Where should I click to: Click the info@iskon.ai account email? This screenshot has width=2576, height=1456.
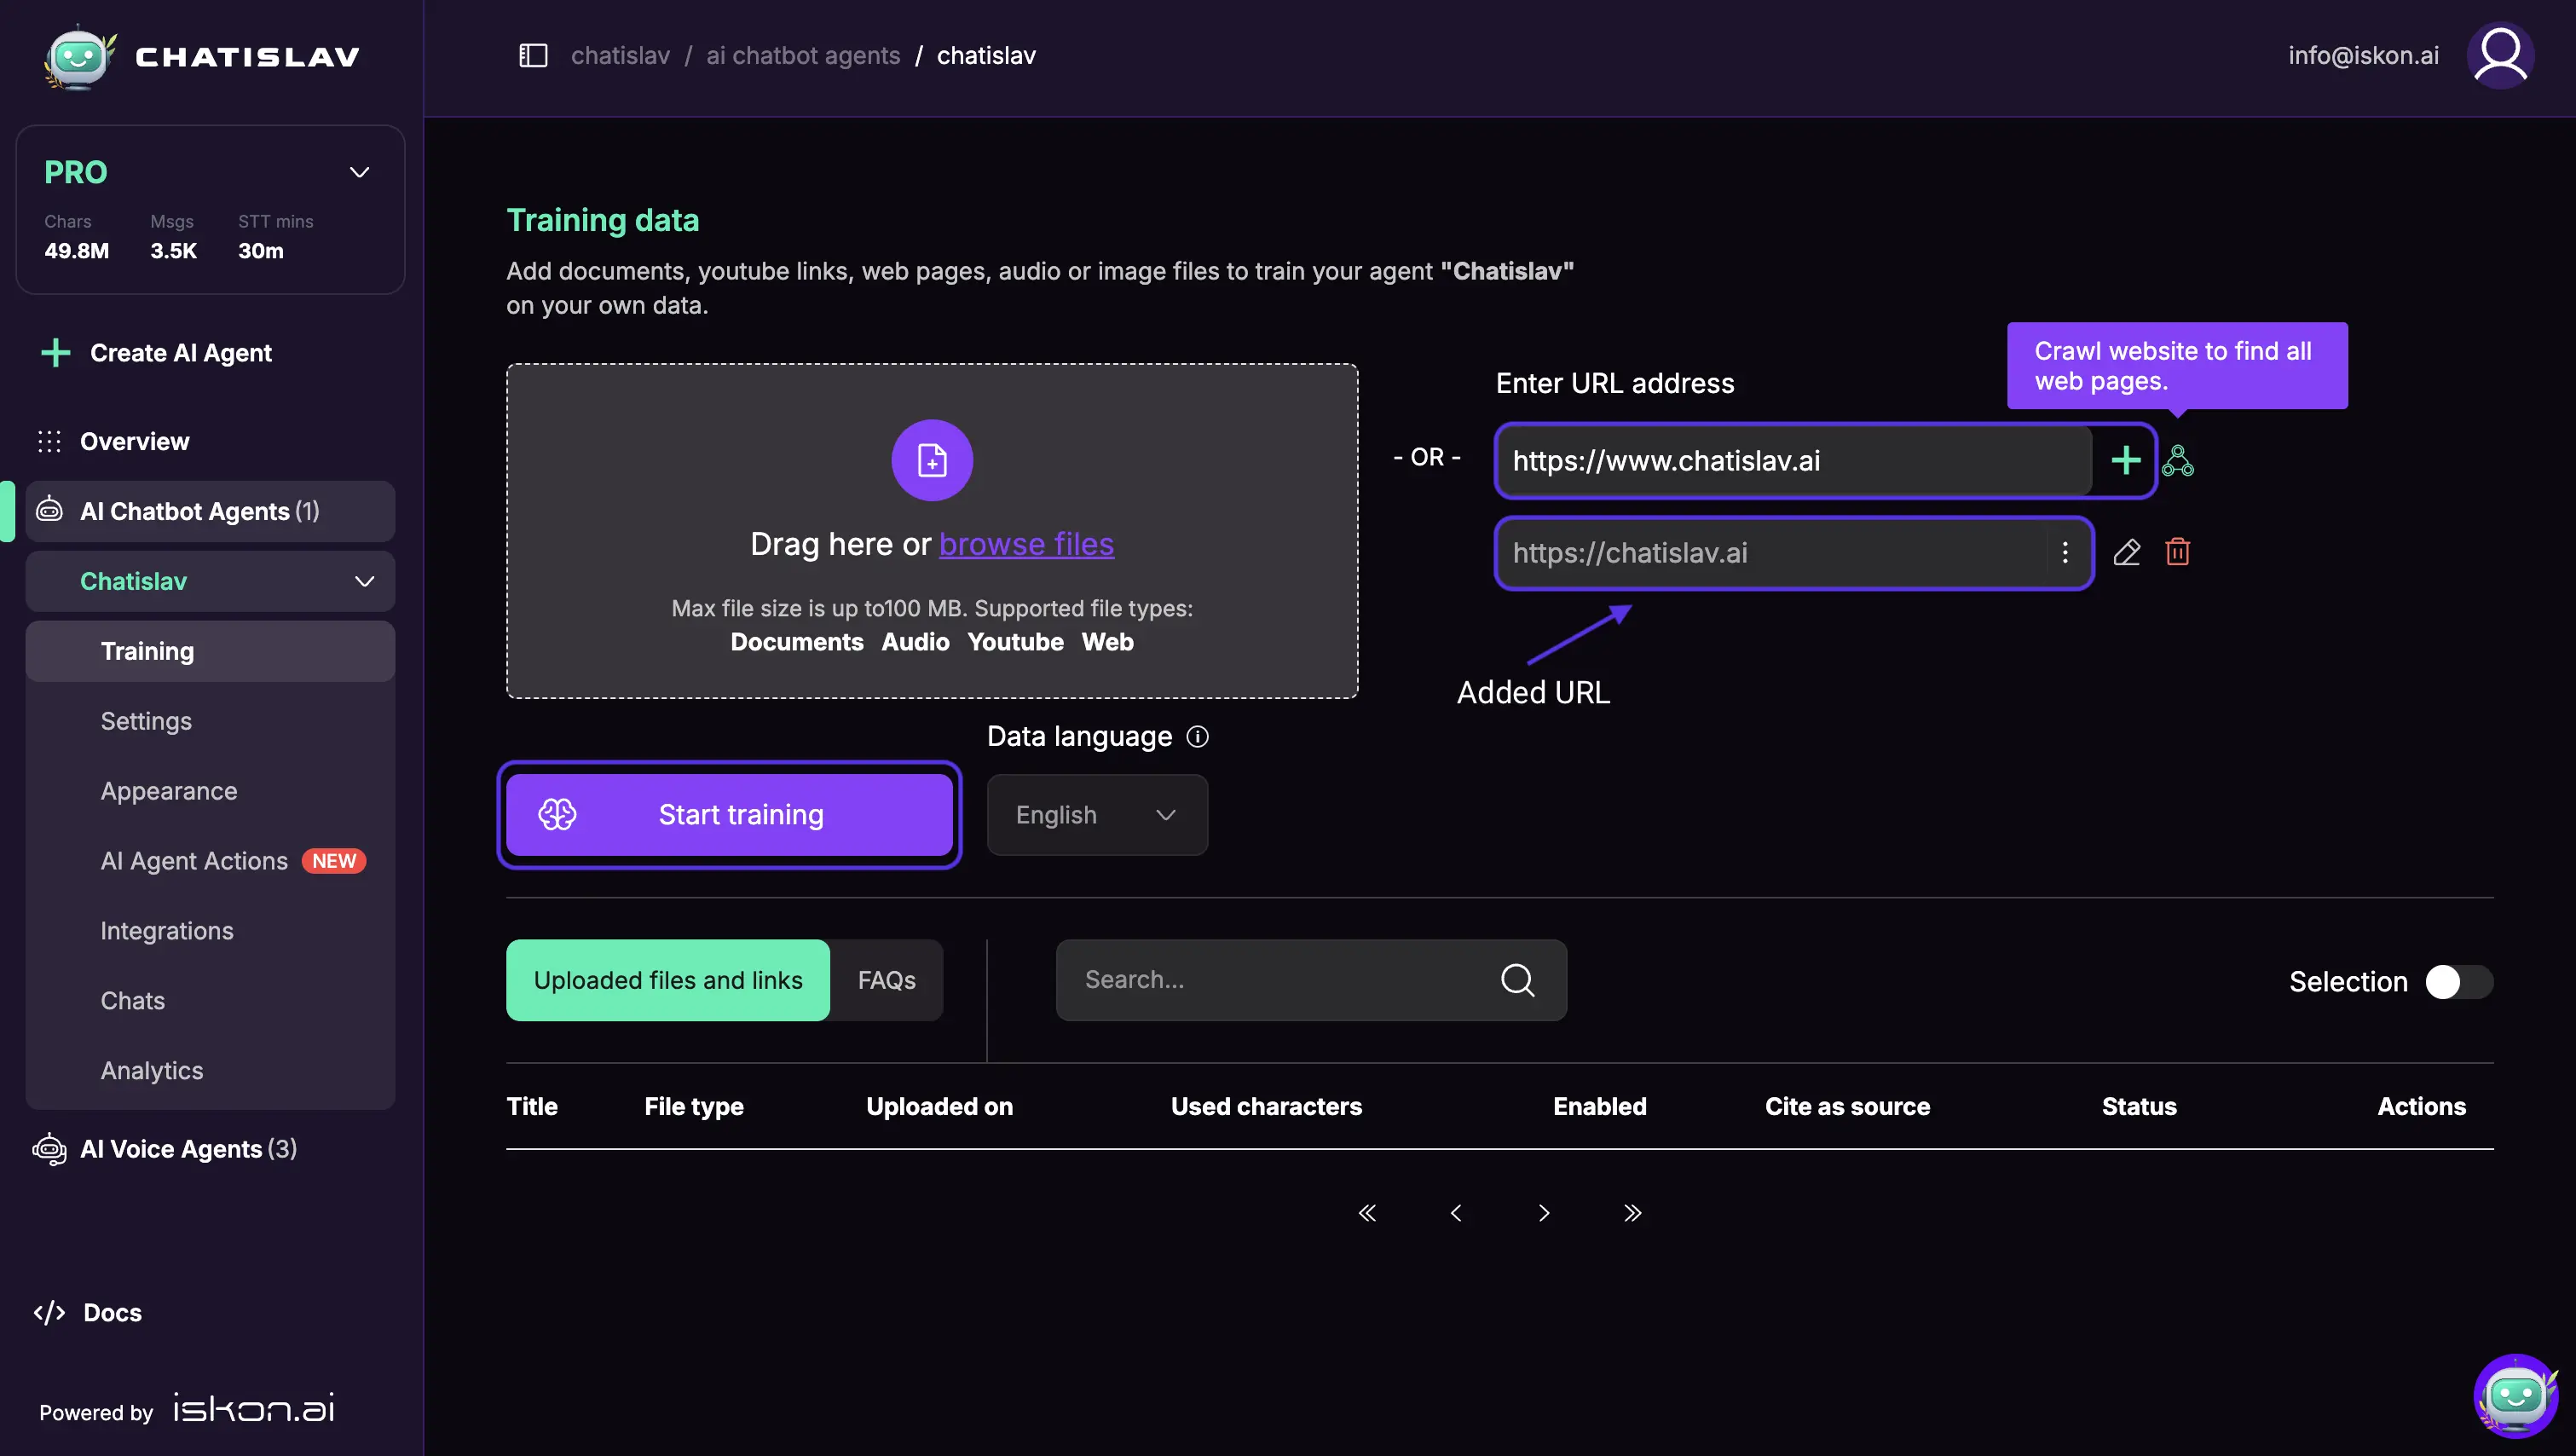pos(2363,56)
